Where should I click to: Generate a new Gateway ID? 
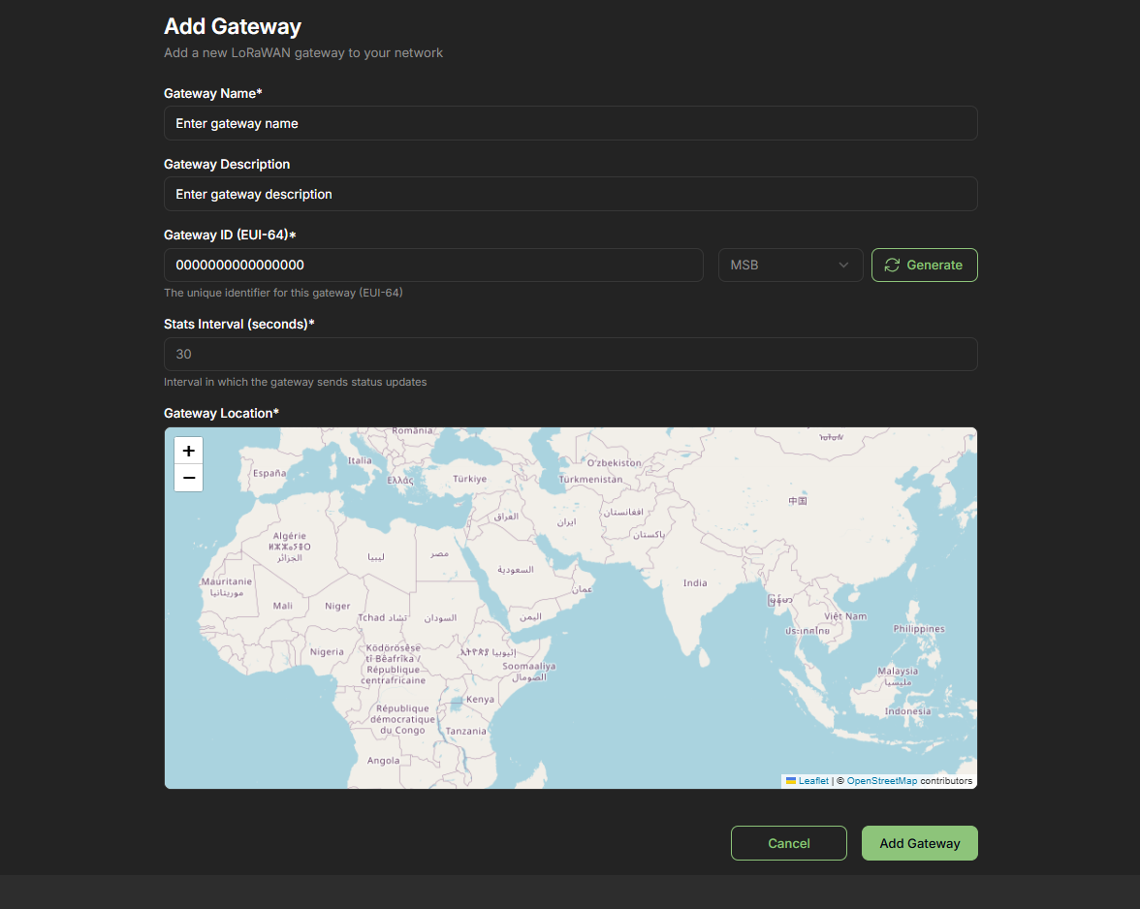(924, 265)
